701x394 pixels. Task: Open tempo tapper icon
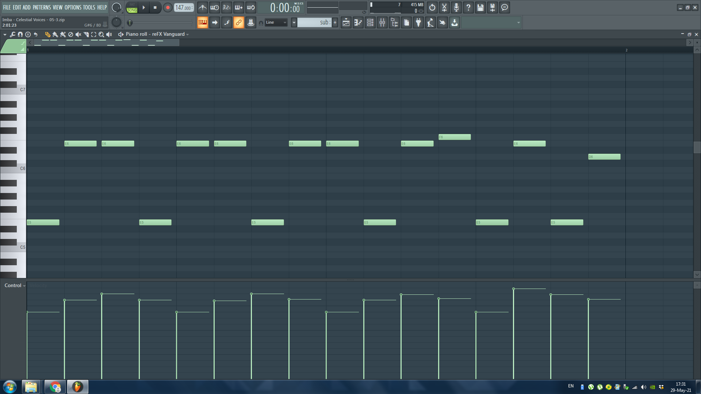click(430, 23)
